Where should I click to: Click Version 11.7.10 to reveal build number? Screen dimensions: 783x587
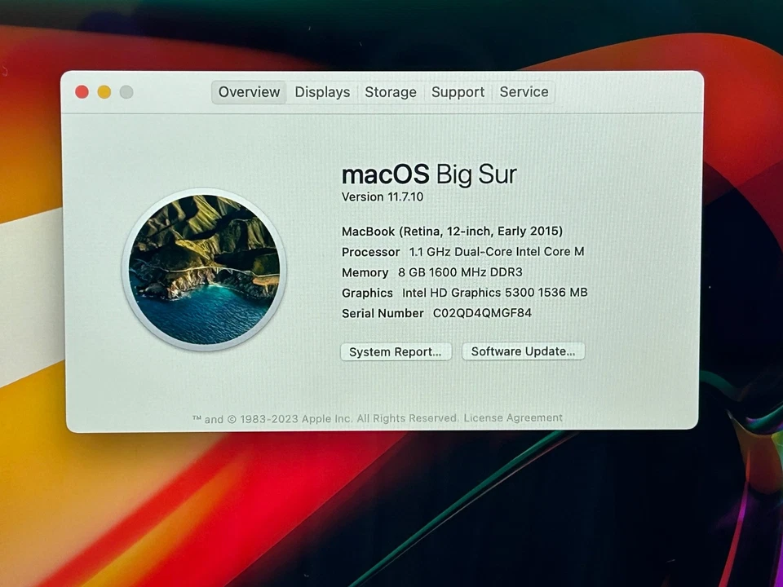[x=382, y=196]
